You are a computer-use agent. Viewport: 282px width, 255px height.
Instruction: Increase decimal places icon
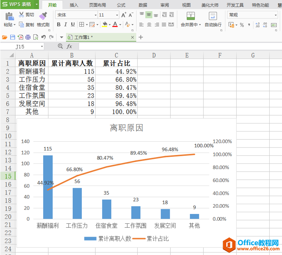tap(258, 25)
